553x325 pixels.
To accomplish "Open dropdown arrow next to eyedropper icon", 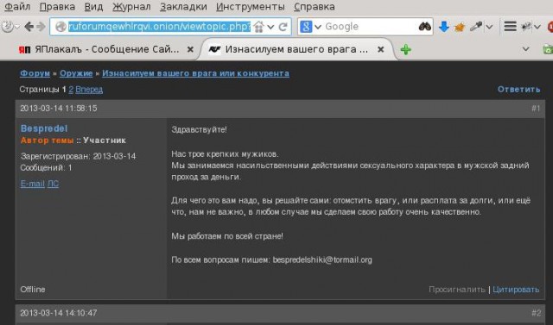I will click(489, 27).
